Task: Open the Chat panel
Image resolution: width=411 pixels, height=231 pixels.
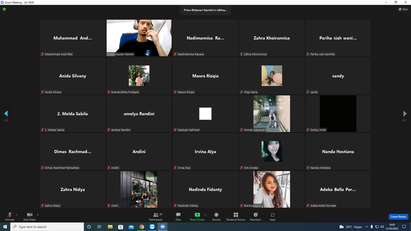Action: tap(179, 216)
